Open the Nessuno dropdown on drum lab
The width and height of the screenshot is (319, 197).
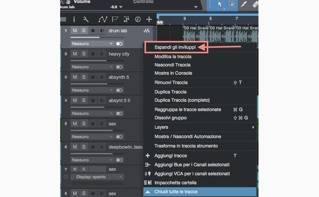coord(92,44)
